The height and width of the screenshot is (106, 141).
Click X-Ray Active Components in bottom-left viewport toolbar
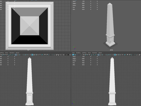coord(58,55)
